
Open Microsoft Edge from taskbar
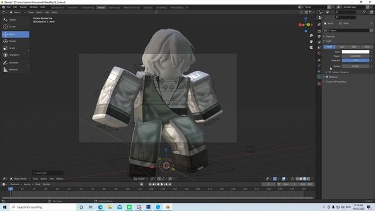100,207
